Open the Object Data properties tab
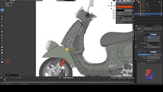 click(136, 56)
